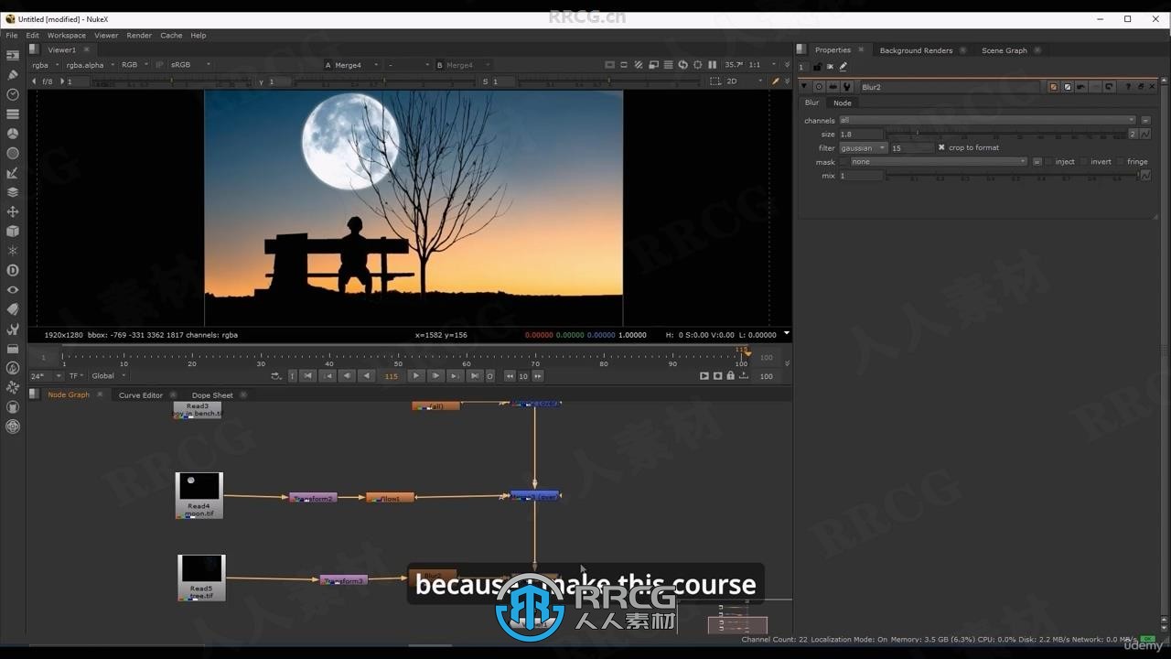Screen dimensions: 1171x659
Task: Open the Particles nodes icon
Action: point(13,251)
